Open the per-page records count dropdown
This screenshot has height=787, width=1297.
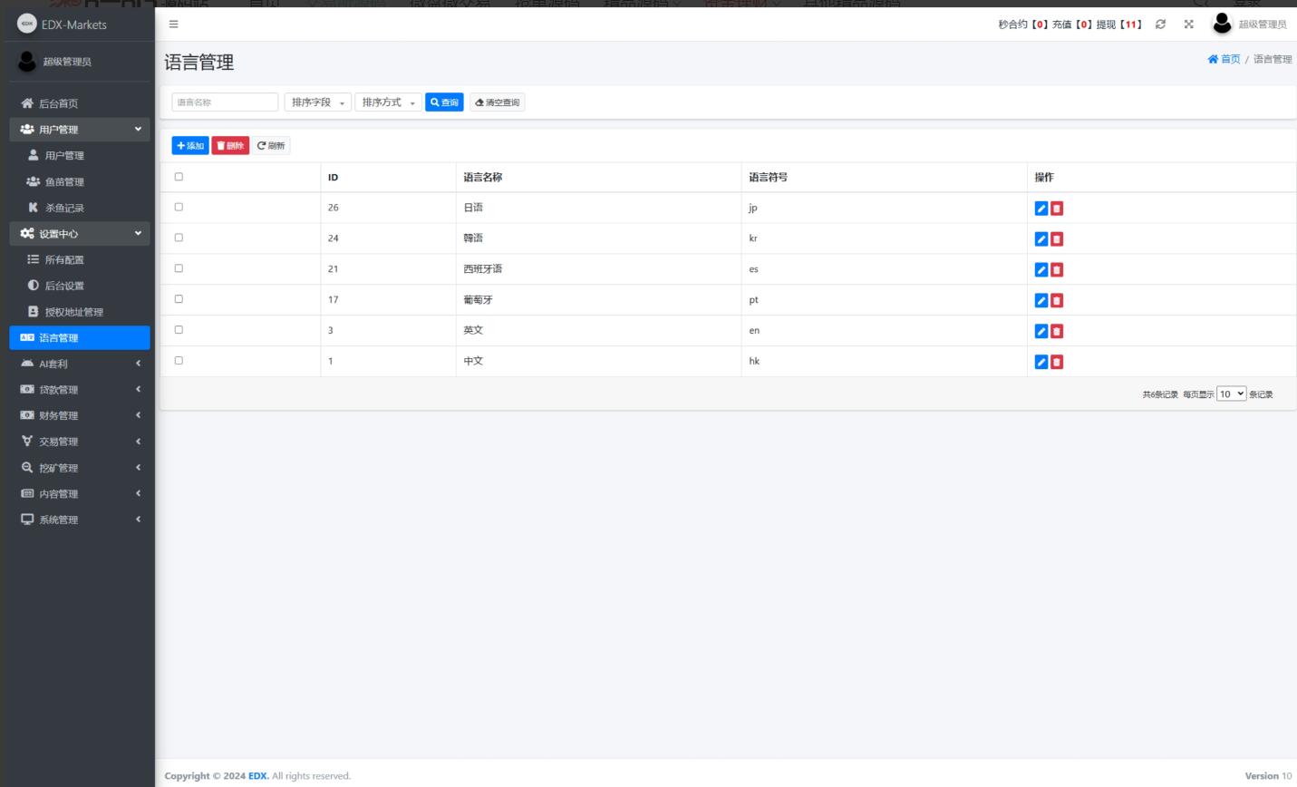(1231, 393)
